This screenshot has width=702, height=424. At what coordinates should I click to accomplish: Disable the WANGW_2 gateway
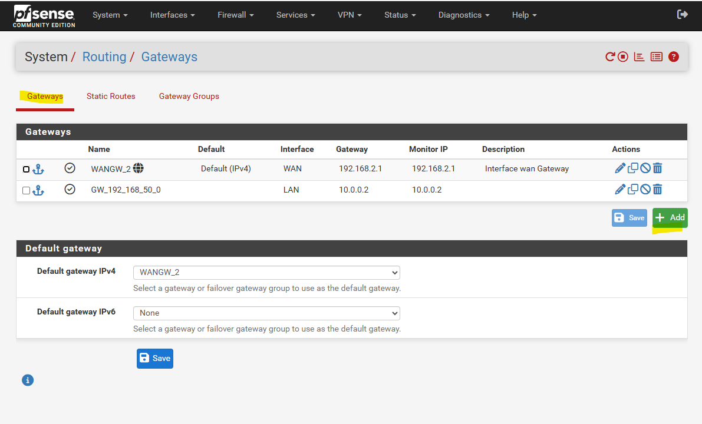(645, 168)
